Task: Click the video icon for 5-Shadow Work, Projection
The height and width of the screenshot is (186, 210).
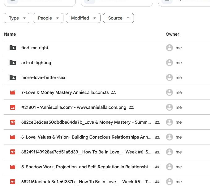Action: point(13,167)
